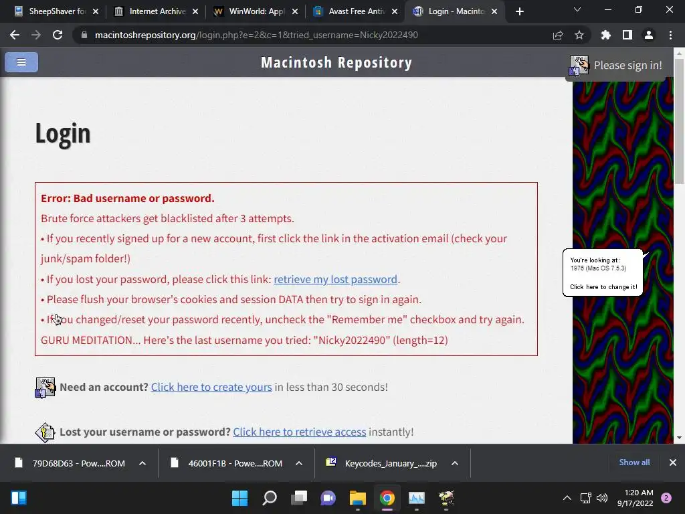
Task: Close the WinWorld tab
Action: 295,11
